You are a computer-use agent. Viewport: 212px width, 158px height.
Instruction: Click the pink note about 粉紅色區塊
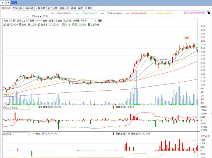click(196, 13)
